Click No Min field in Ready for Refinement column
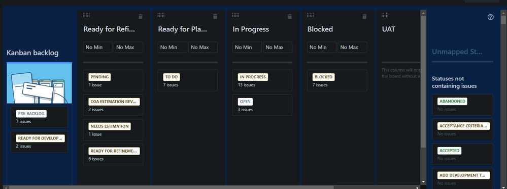507x189 pixels. (97, 47)
